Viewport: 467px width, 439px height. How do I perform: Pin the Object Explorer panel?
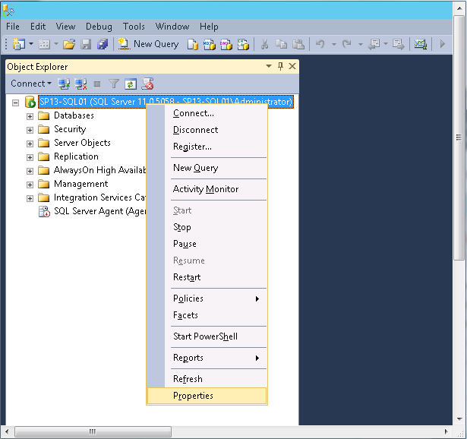pyautogui.click(x=280, y=66)
